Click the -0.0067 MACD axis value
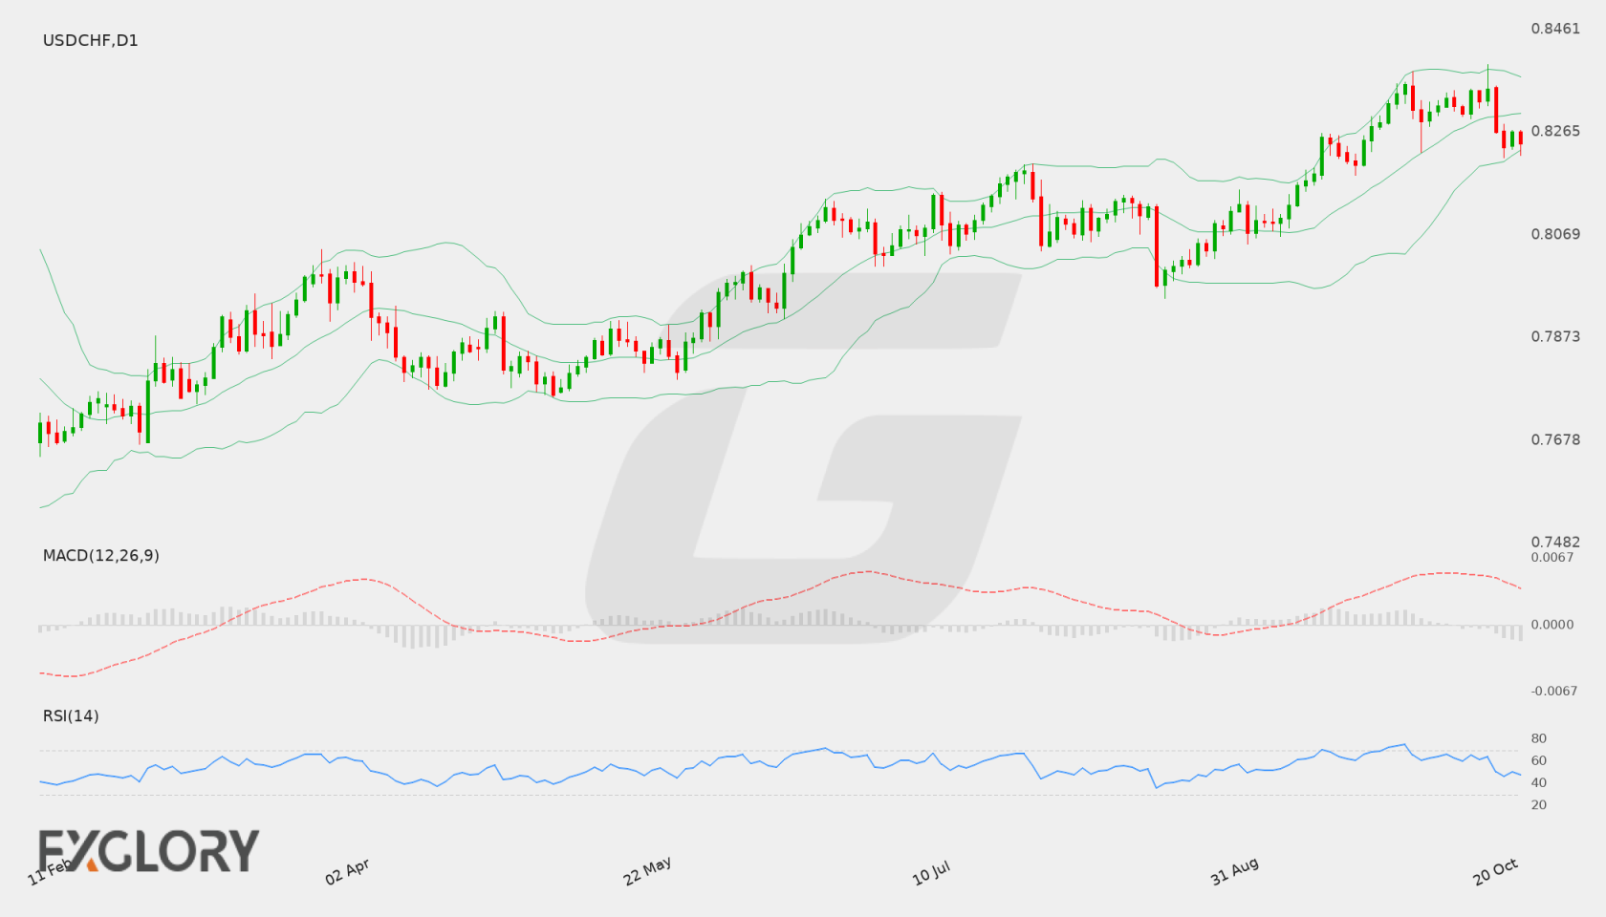This screenshot has width=1606, height=917. click(1554, 691)
